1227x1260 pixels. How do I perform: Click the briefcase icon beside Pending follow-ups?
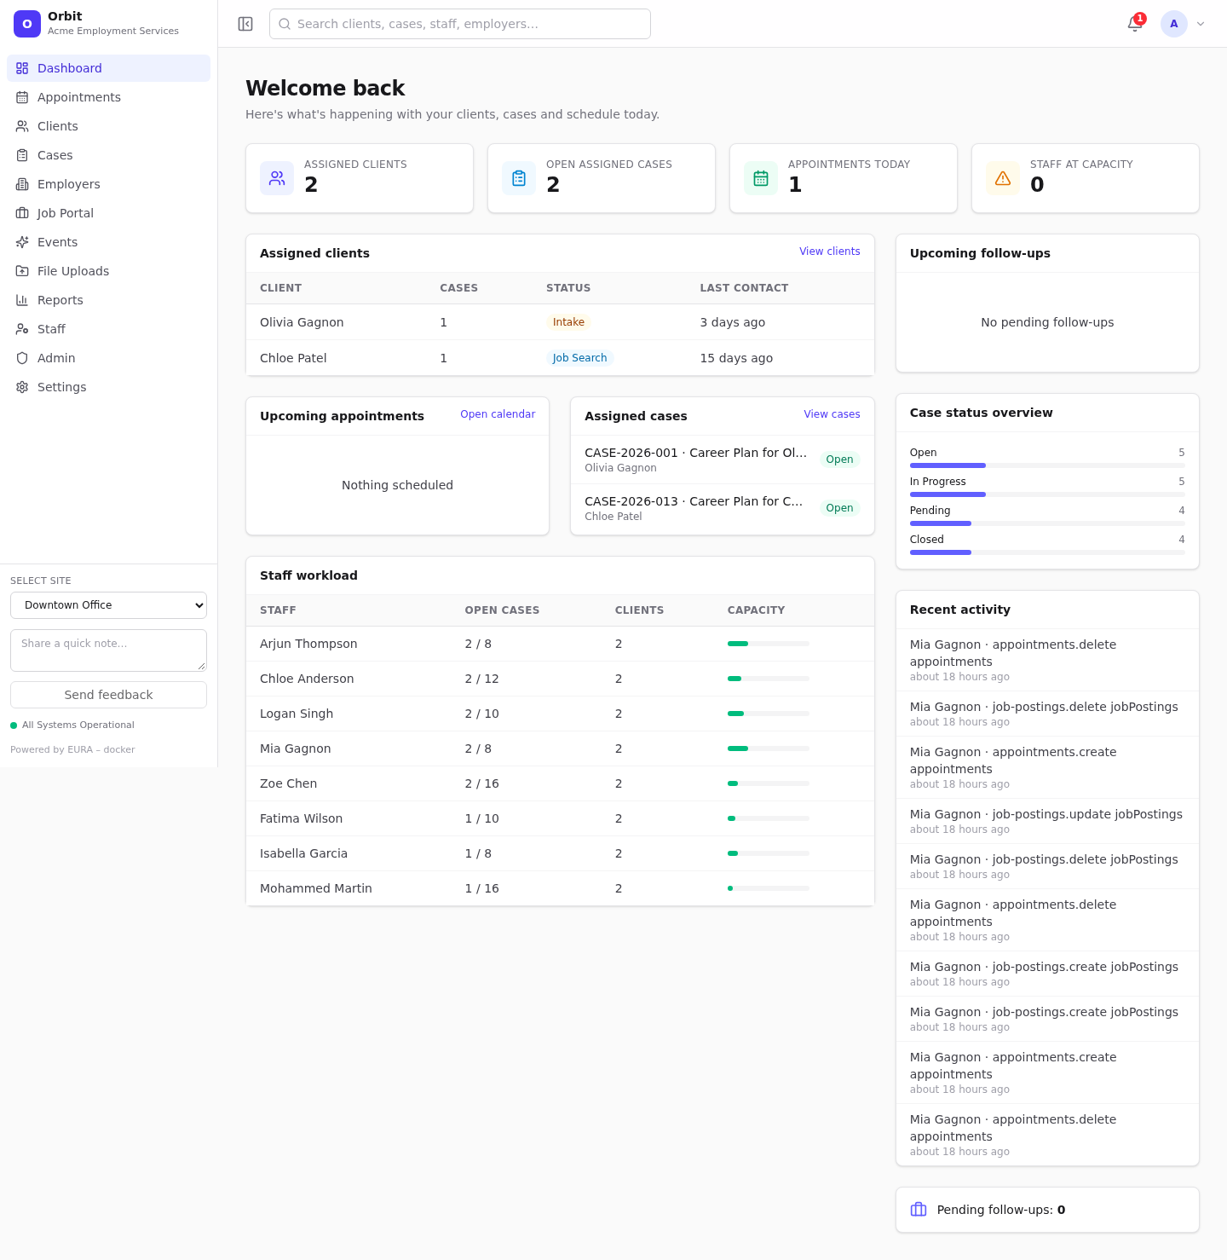coord(919,1210)
